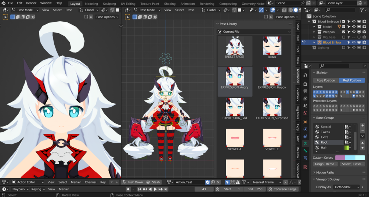The width and height of the screenshot is (369, 197).
Task: Toggle the only-show-selected filter in Action Editor
Action: [x=227, y=182]
